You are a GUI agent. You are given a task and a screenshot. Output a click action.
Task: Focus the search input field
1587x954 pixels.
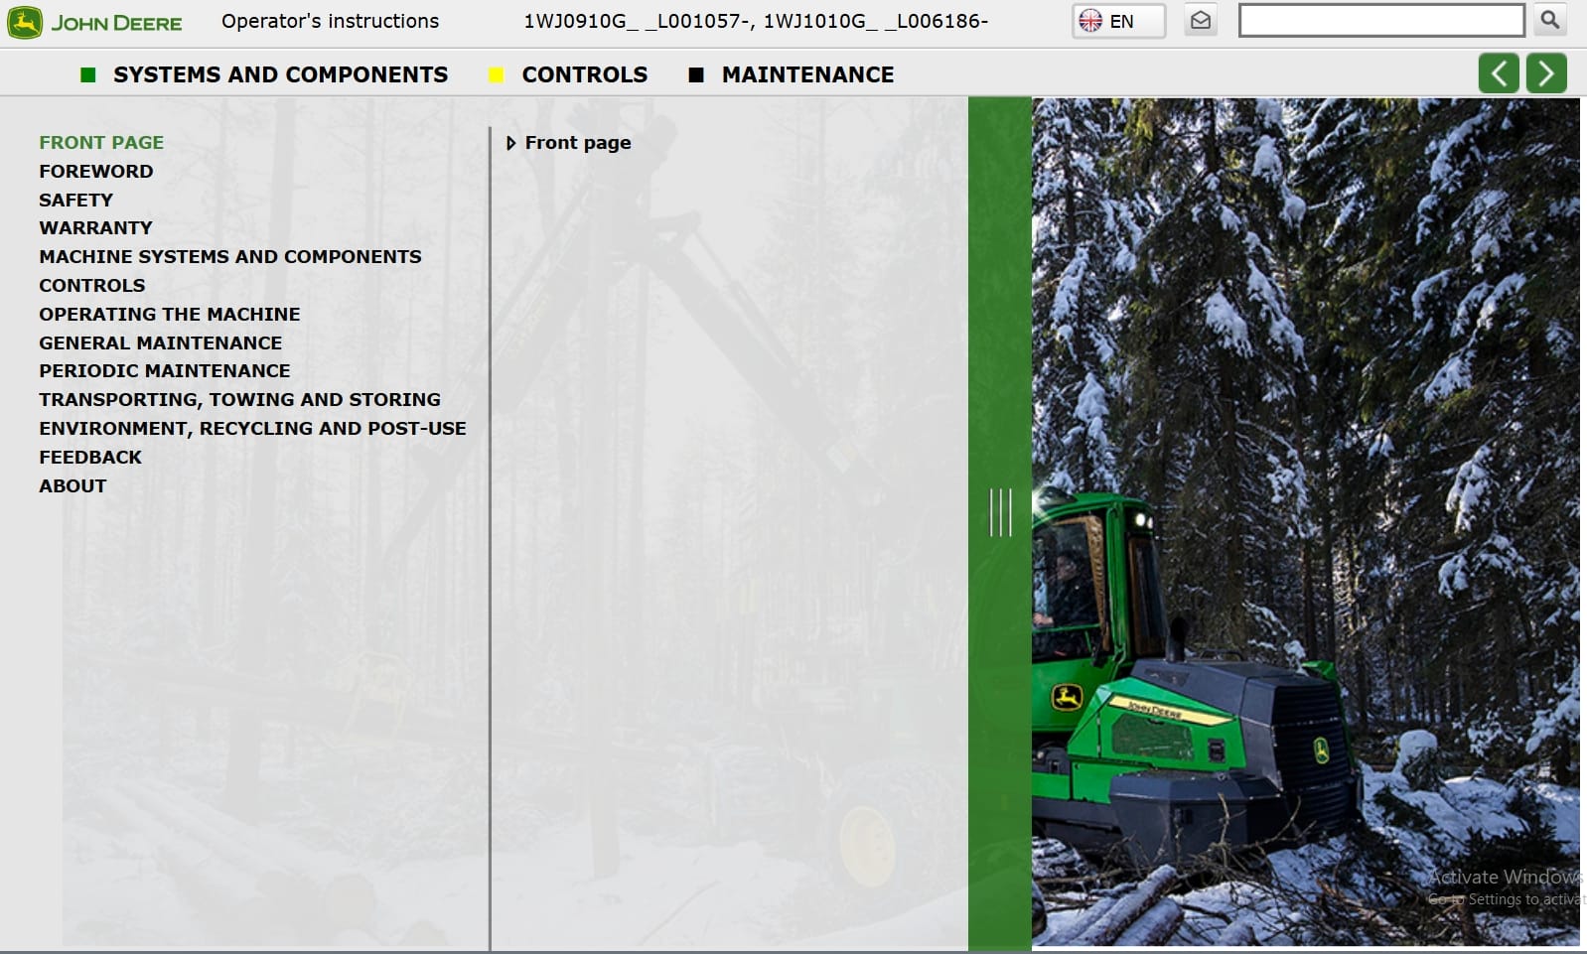[1381, 20]
